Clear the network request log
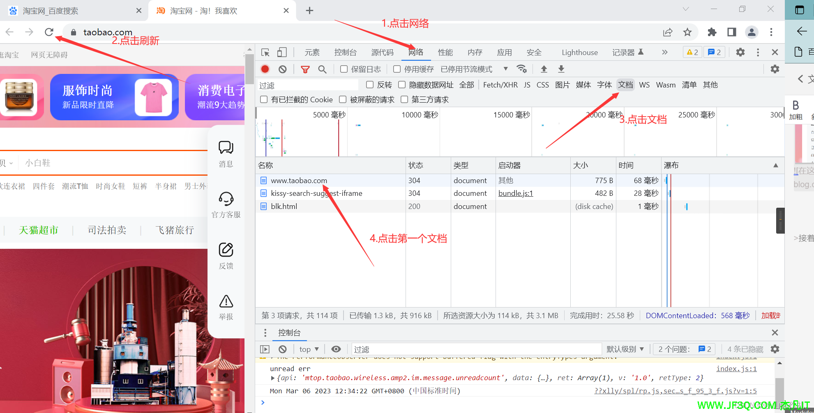This screenshot has height=413, width=814. click(283, 69)
